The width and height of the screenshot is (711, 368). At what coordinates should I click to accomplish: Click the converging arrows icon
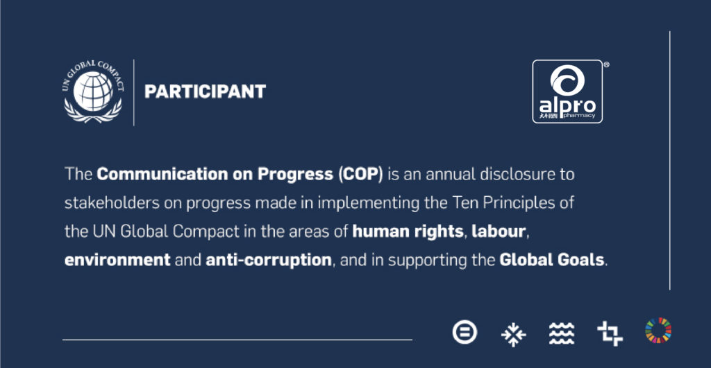(513, 335)
